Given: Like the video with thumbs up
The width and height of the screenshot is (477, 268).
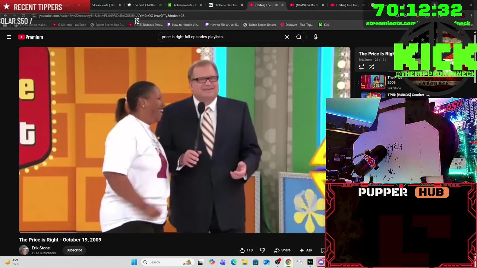Looking at the screenshot, I should [242, 250].
